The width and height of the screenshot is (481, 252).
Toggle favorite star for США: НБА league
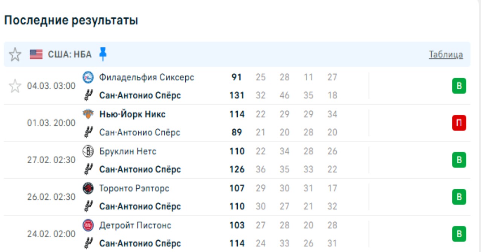(15, 55)
